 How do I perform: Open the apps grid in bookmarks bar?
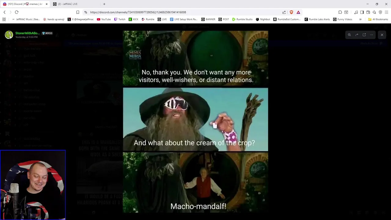click(x=4, y=19)
